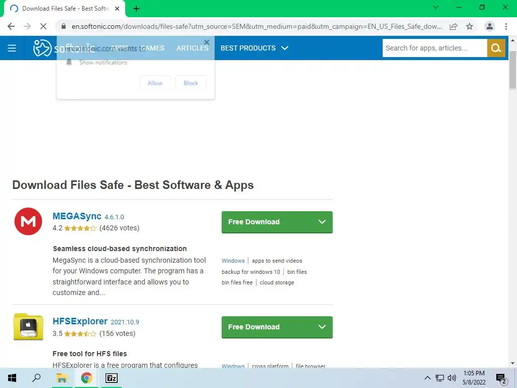Click the Search for apps field
The height and width of the screenshot is (388, 517).
point(435,48)
